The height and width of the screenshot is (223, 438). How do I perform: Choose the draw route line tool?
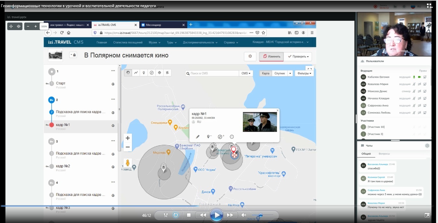click(x=136, y=73)
